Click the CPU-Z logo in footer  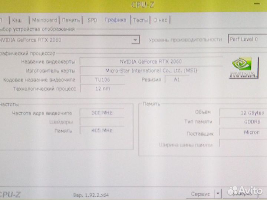click(10, 194)
